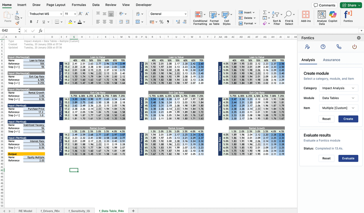The height and width of the screenshot is (213, 364).
Task: Click the Increase Indent icon
Action: click(x=128, y=22)
